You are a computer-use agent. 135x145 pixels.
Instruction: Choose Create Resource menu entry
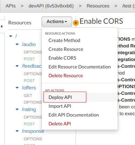(66, 49)
